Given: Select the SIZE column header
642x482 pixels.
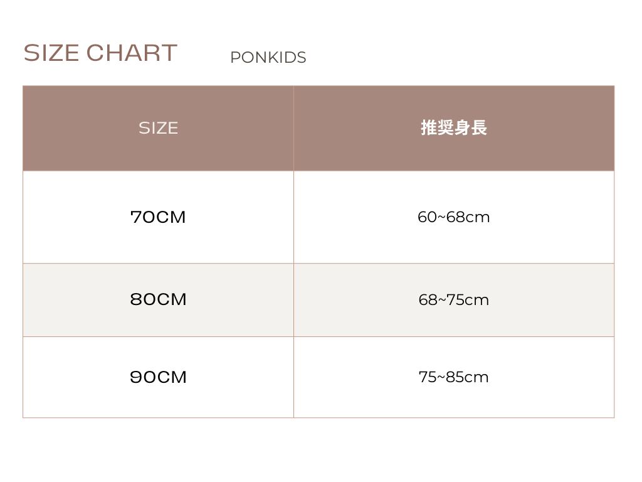Looking at the screenshot, I should pos(158,128).
